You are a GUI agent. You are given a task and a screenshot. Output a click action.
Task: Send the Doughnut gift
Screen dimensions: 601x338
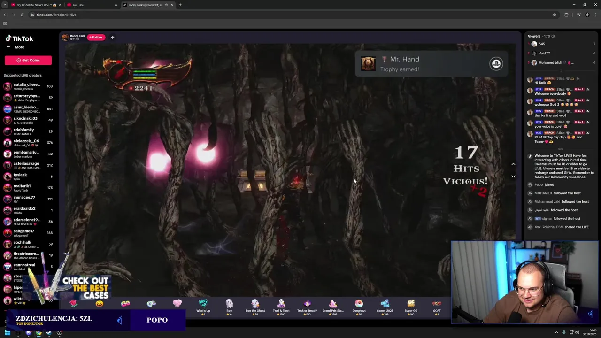(359, 307)
